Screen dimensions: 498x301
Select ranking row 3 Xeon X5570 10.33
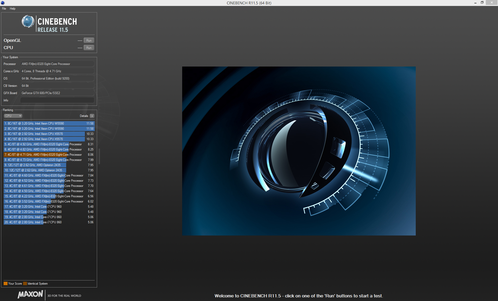tap(49, 134)
